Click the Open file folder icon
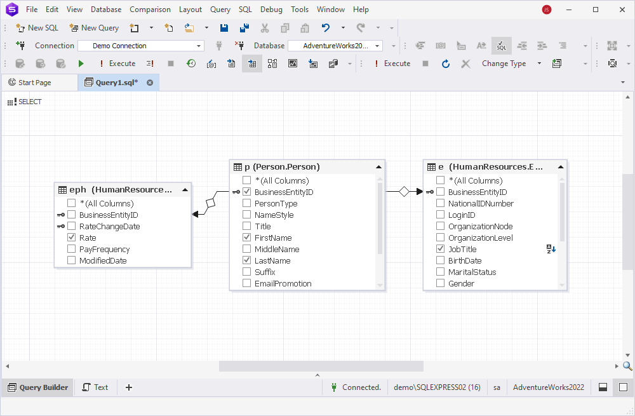The image size is (635, 416). click(x=189, y=28)
